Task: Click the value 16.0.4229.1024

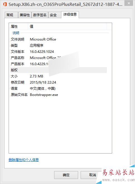Action: click(x=42, y=52)
